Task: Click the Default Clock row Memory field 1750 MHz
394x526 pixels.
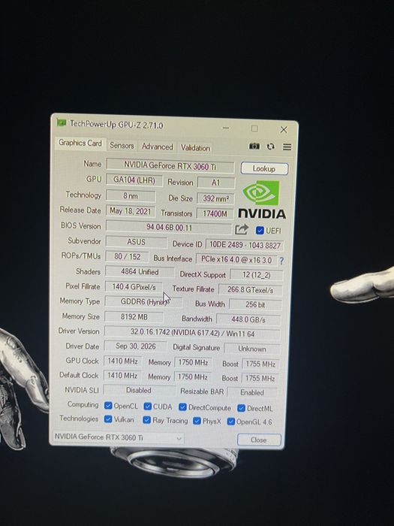Action: tap(192, 377)
